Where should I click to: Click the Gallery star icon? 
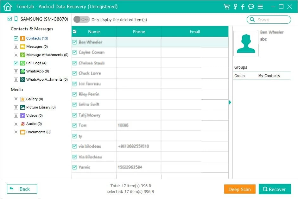[x=23, y=99]
